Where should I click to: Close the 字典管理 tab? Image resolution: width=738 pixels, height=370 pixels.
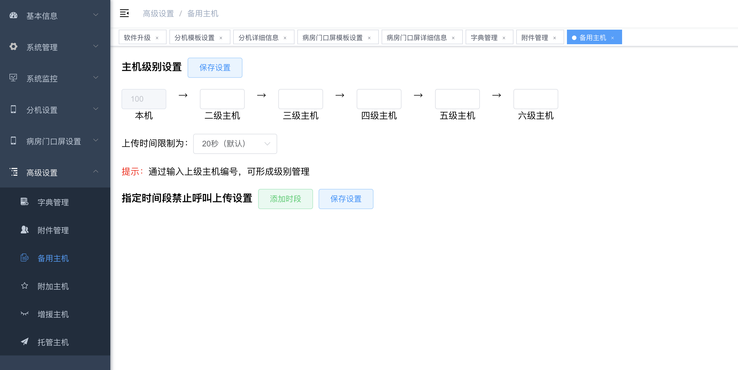[x=504, y=38]
